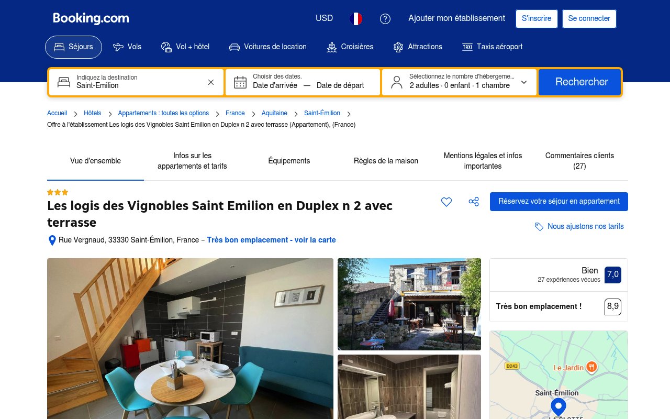Open the 2 adultes occupancy selector

(x=460, y=82)
